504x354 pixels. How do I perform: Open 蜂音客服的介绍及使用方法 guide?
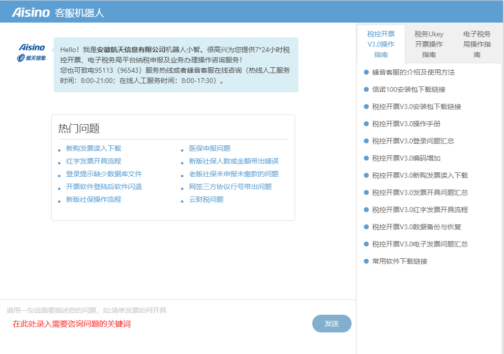[x=414, y=72]
